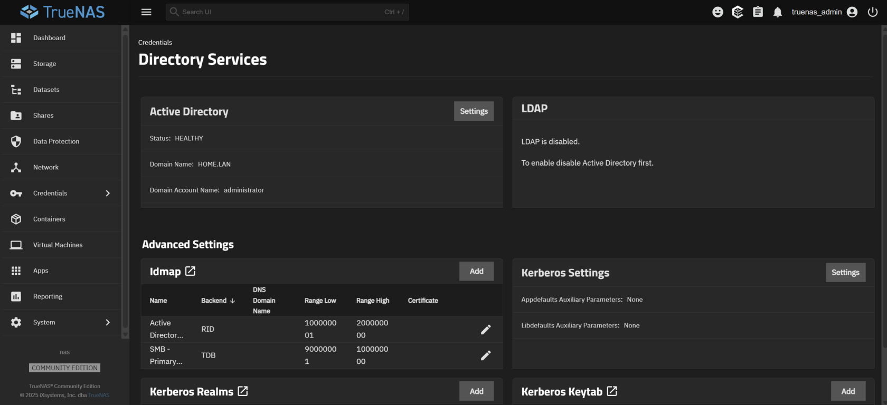Click the power button icon

(x=873, y=12)
